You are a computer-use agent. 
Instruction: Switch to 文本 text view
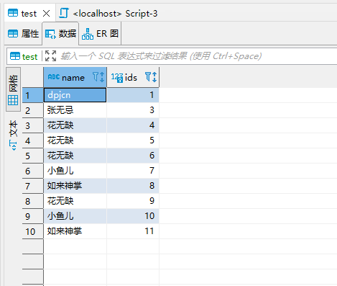(13, 135)
